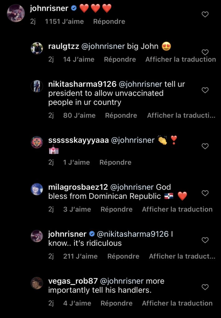Heart johnrisner's "it's ridiculous" reply
The height and width of the screenshot is (318, 221).
click(x=205, y=240)
